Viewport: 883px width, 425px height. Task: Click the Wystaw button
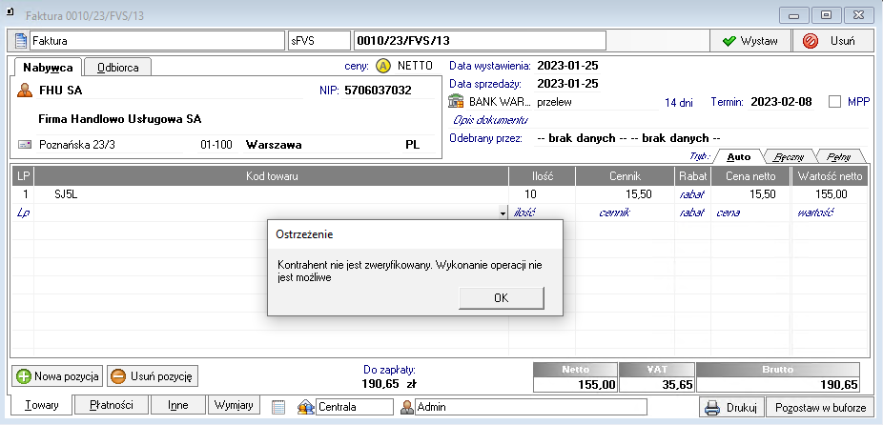(x=750, y=41)
